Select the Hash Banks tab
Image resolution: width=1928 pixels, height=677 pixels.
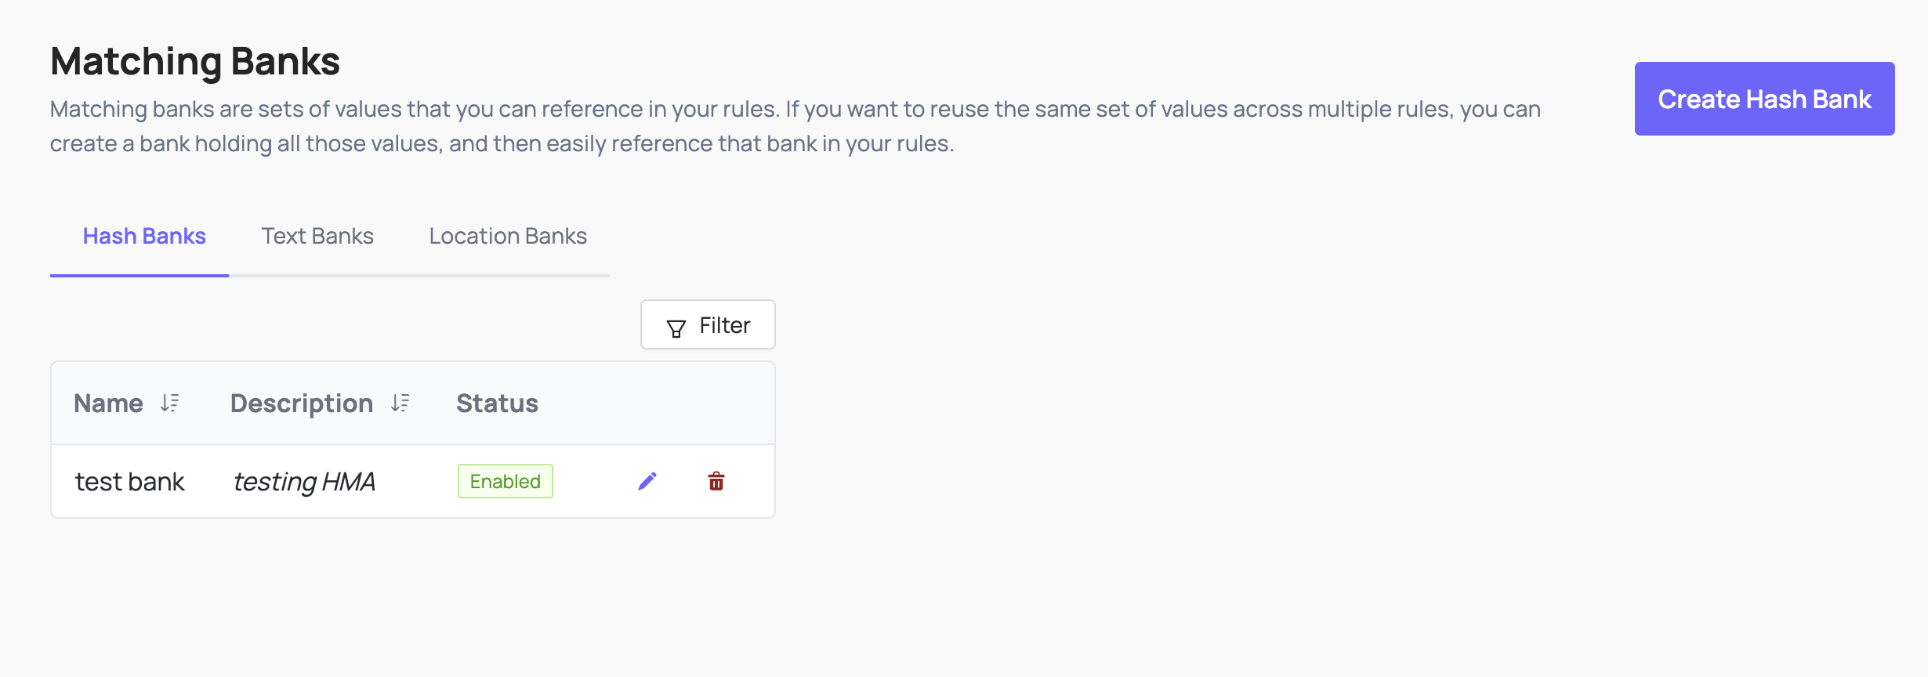[x=144, y=235]
